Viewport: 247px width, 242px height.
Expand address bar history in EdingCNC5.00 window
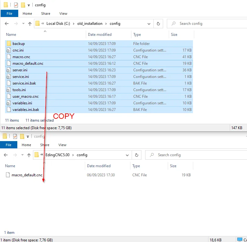click(x=127, y=155)
